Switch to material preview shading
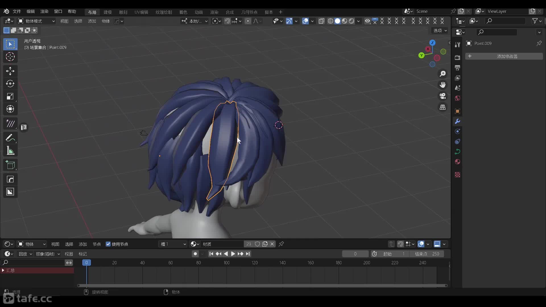 [344, 21]
